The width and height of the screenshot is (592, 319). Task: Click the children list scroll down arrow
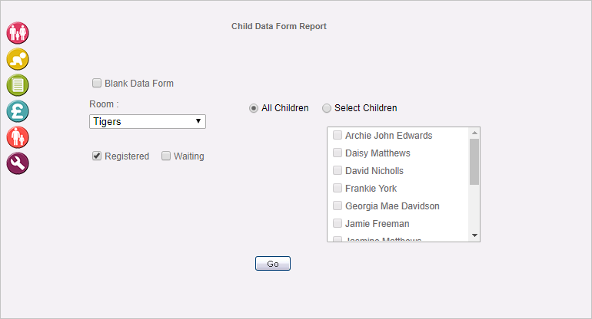[x=474, y=235]
